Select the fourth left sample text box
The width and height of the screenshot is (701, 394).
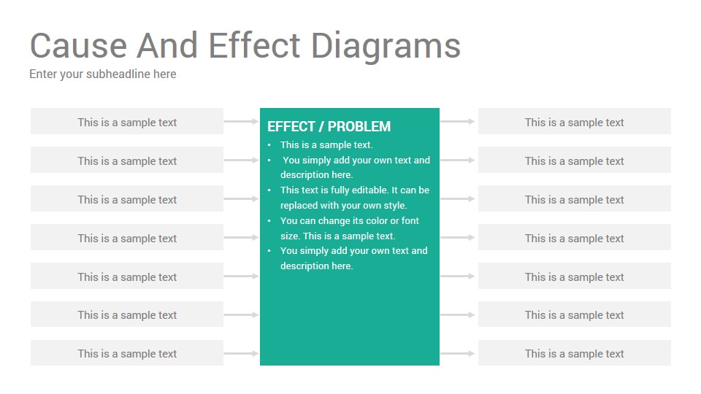point(127,237)
